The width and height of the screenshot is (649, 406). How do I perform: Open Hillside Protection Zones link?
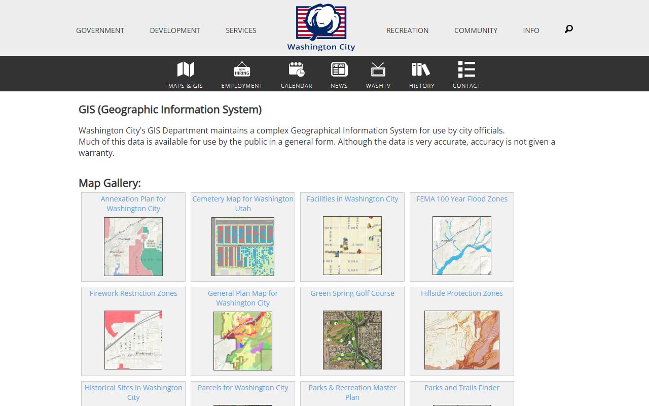coord(462,293)
